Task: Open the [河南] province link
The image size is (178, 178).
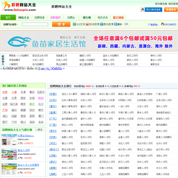Action: [53, 156]
